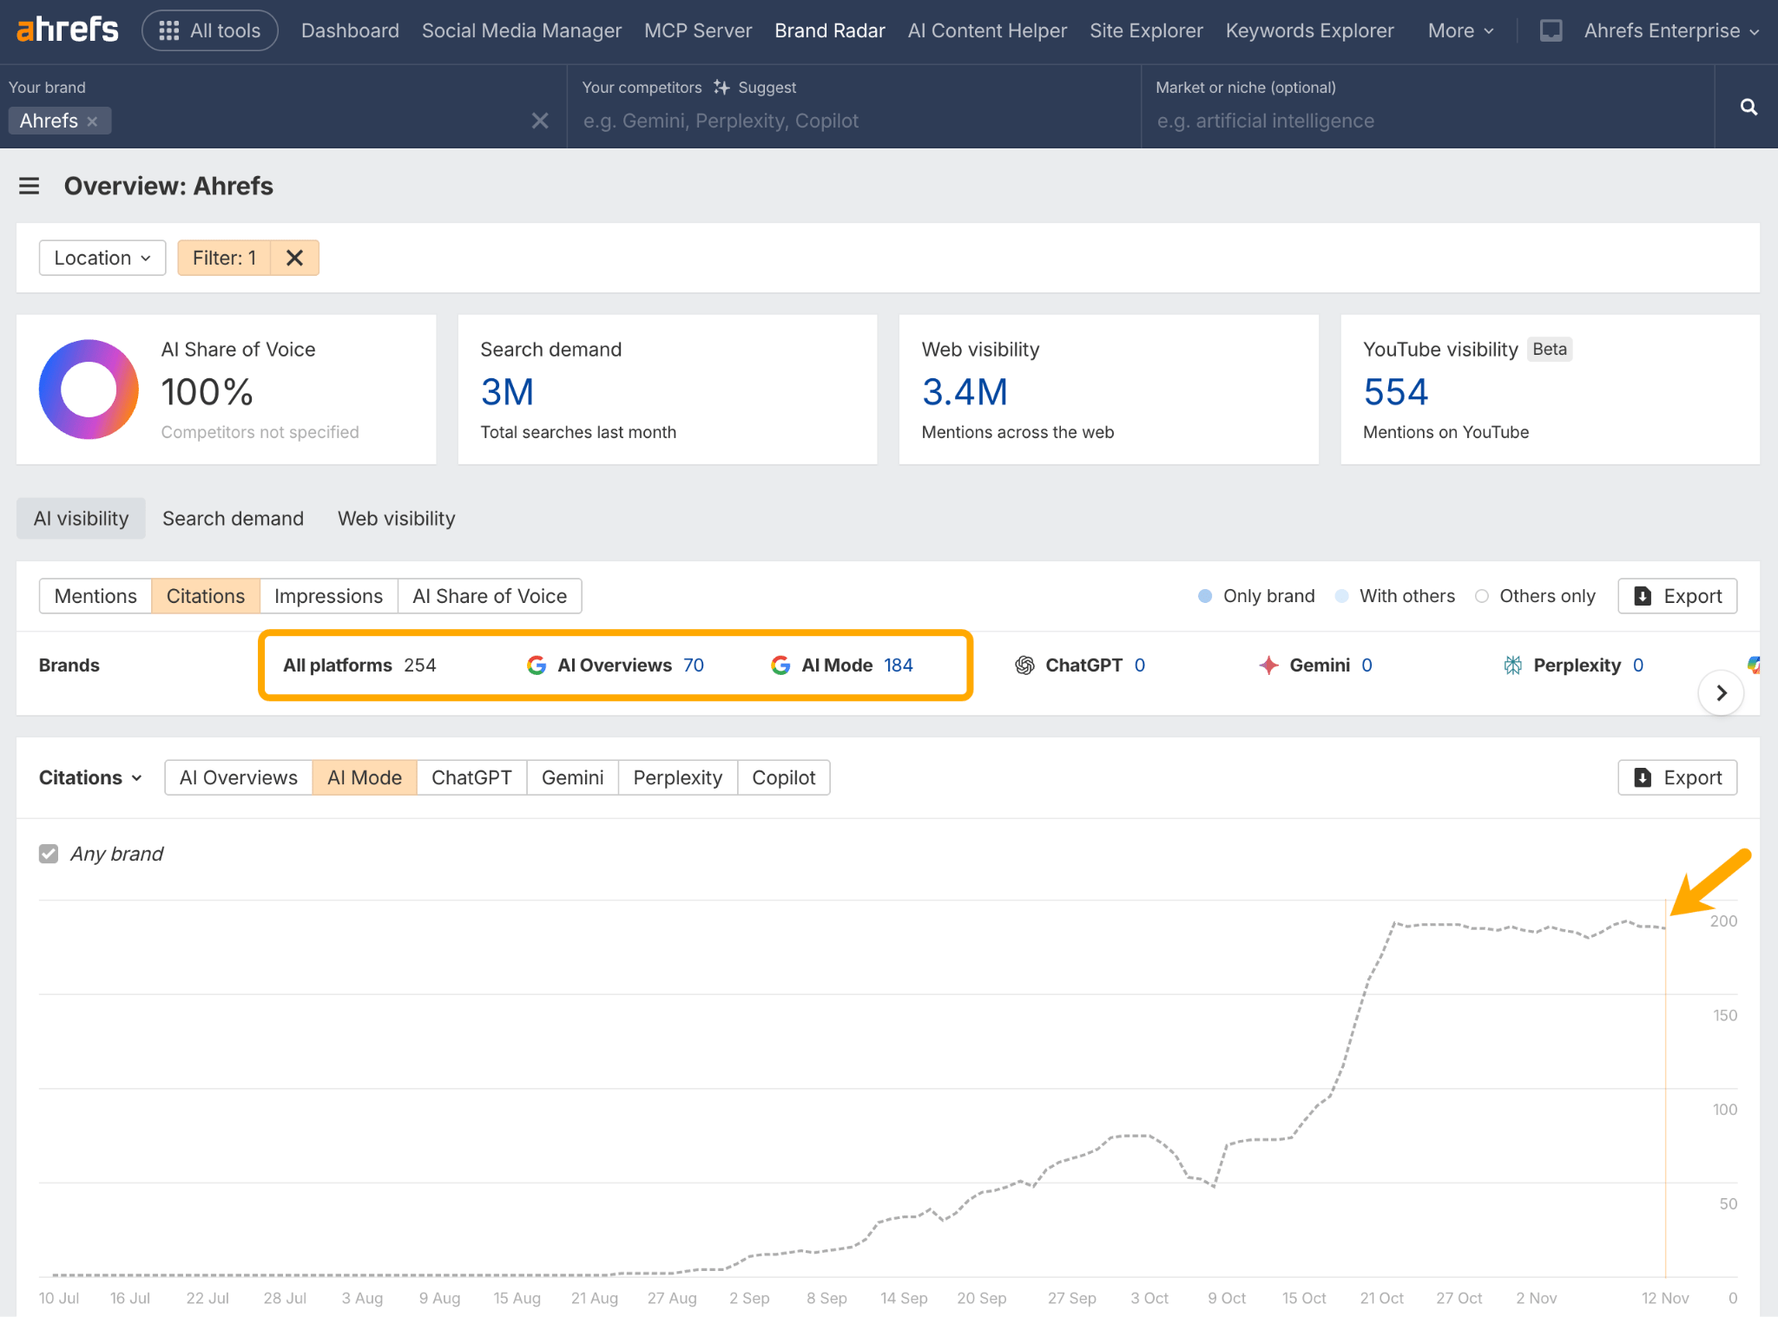Click the Google icon beside AI Overviews

coord(537,665)
